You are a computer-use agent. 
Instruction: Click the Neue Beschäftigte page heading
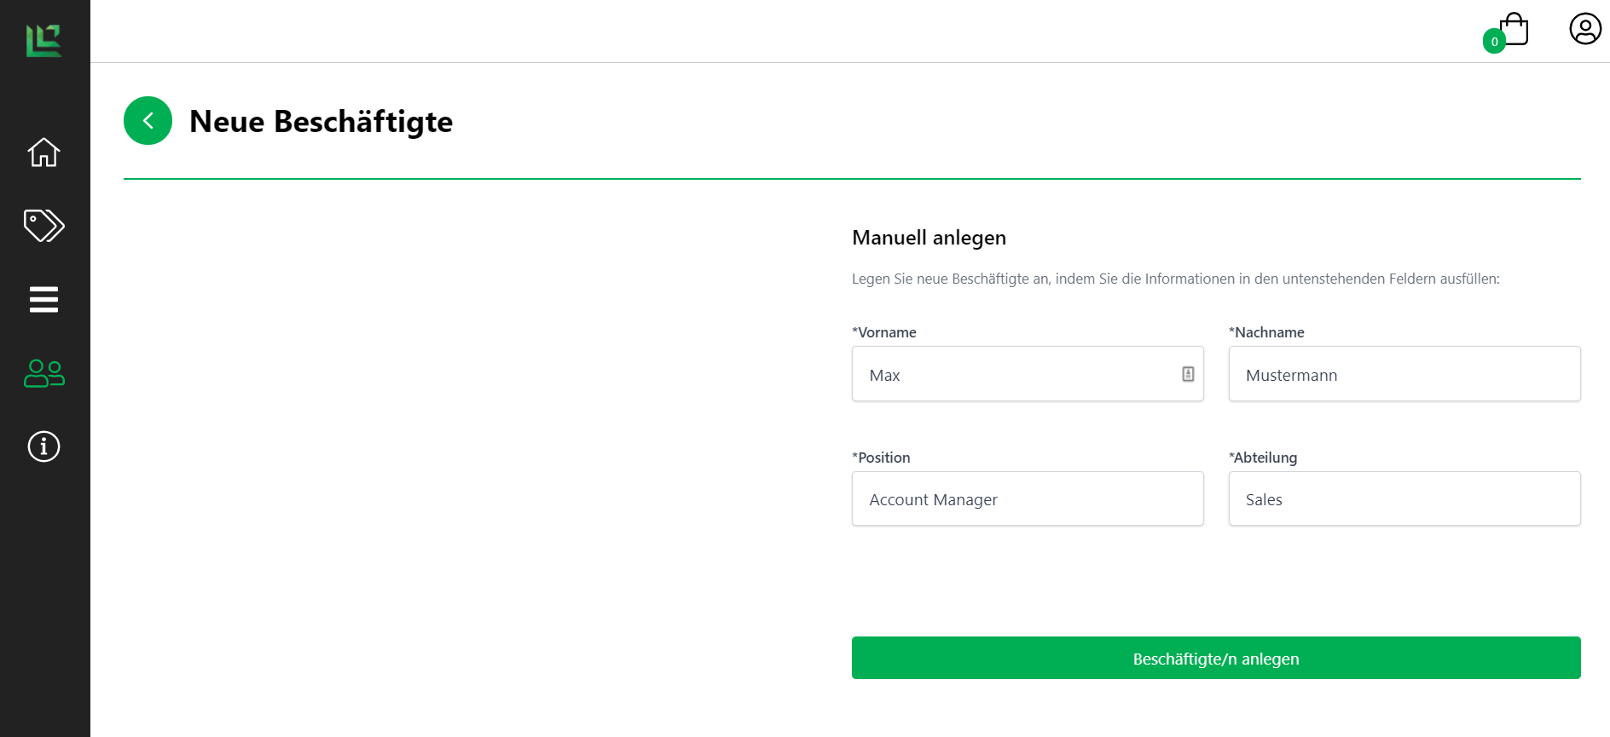[321, 122]
